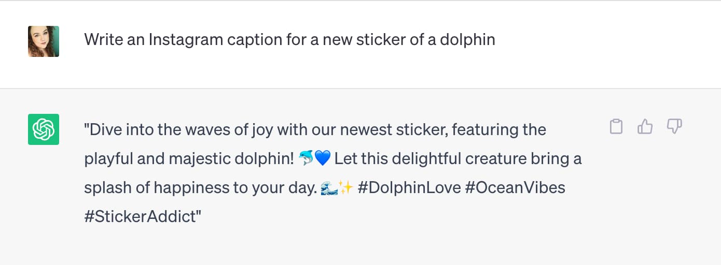Click the thumbs up icon
Image resolution: width=721 pixels, height=265 pixels.
[645, 126]
